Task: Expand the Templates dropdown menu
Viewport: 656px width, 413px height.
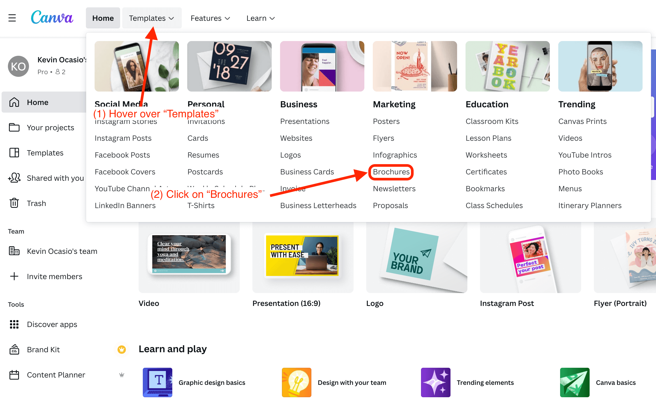Action: 152,18
